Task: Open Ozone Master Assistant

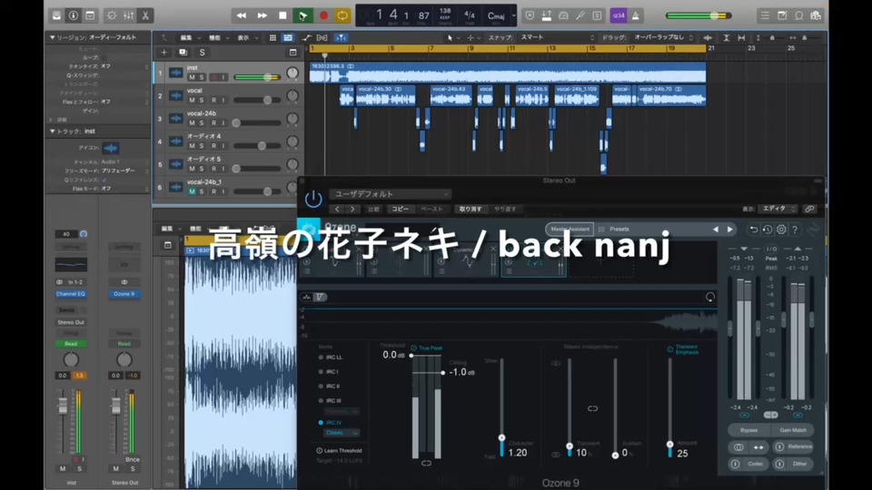Action: click(570, 229)
